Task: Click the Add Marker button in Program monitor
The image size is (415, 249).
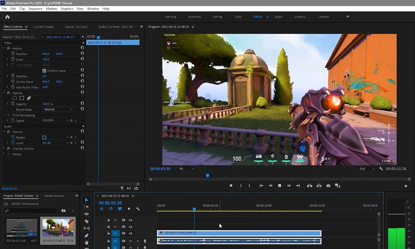Action: [231, 186]
